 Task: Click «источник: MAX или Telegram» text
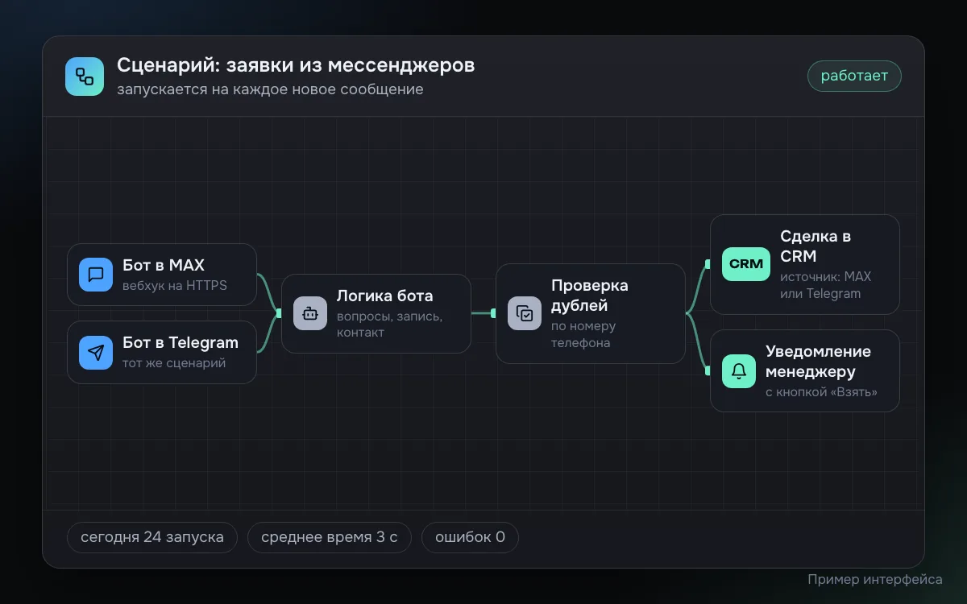click(x=826, y=285)
